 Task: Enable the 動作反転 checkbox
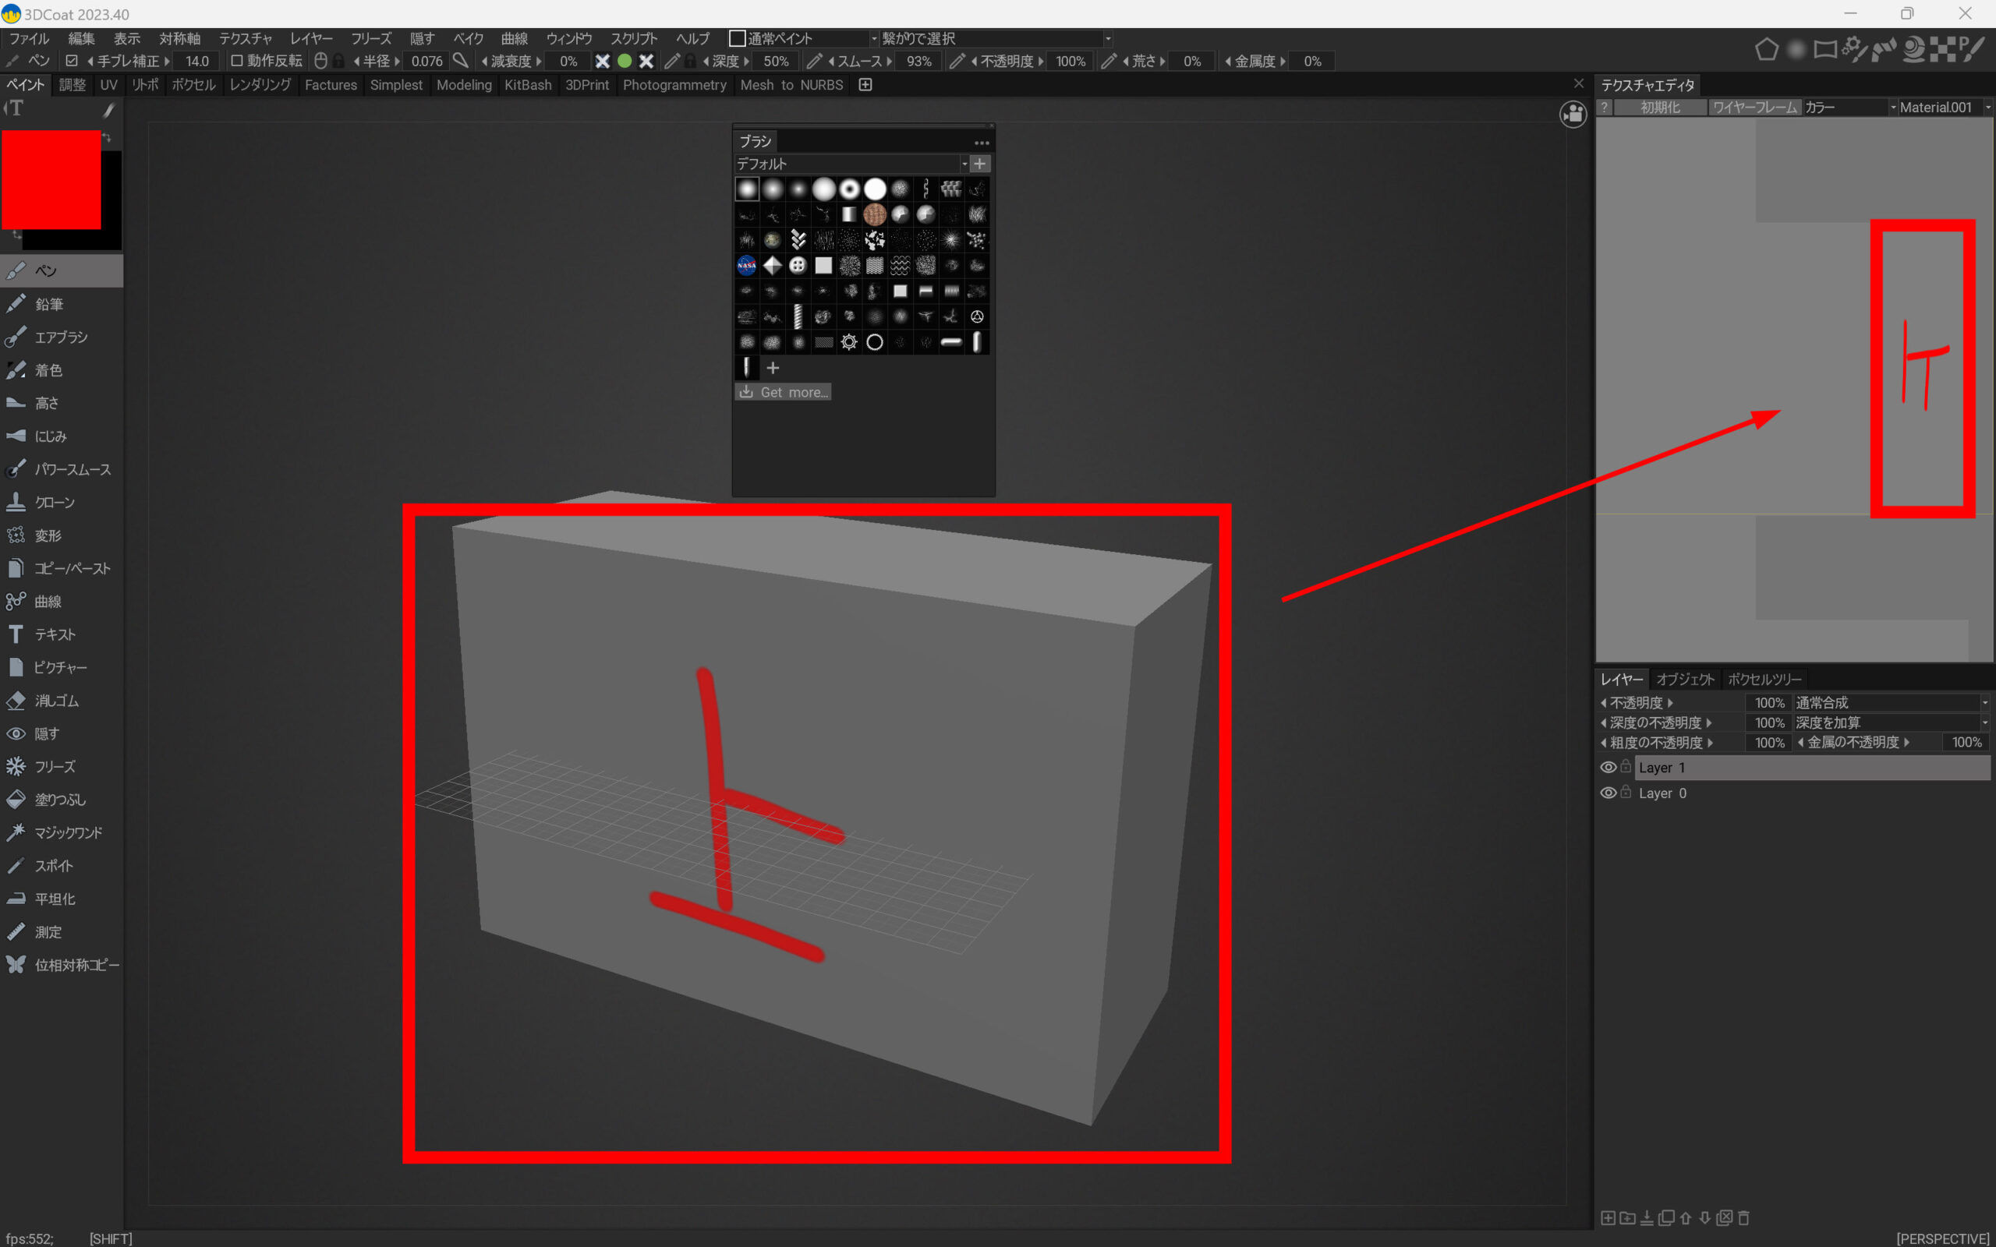pos(237,61)
